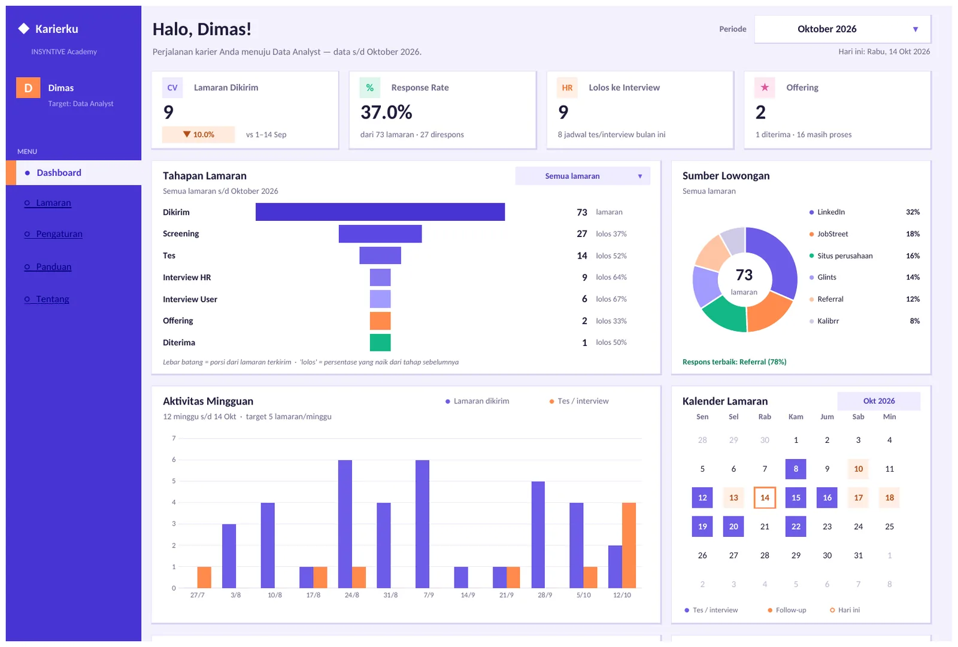Open the Periode dropdown showing Oktober 2026
This screenshot has height=647, width=958.
click(x=842, y=29)
